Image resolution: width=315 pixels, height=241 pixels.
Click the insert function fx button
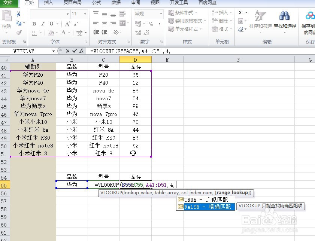pyautogui.click(x=82, y=51)
